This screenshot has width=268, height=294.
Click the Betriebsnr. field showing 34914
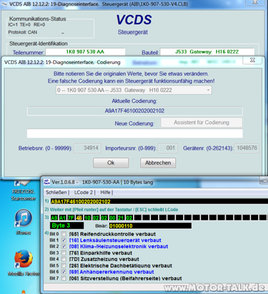pos(88,148)
